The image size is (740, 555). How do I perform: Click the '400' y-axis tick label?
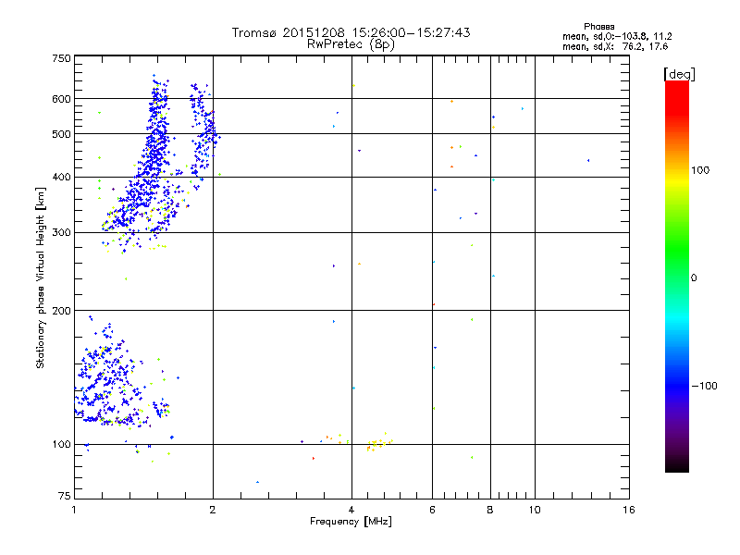pyautogui.click(x=61, y=177)
